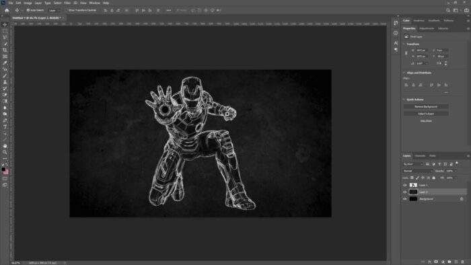Open the Window menu
This screenshot has height=265, width=471.
[x=94, y=3]
